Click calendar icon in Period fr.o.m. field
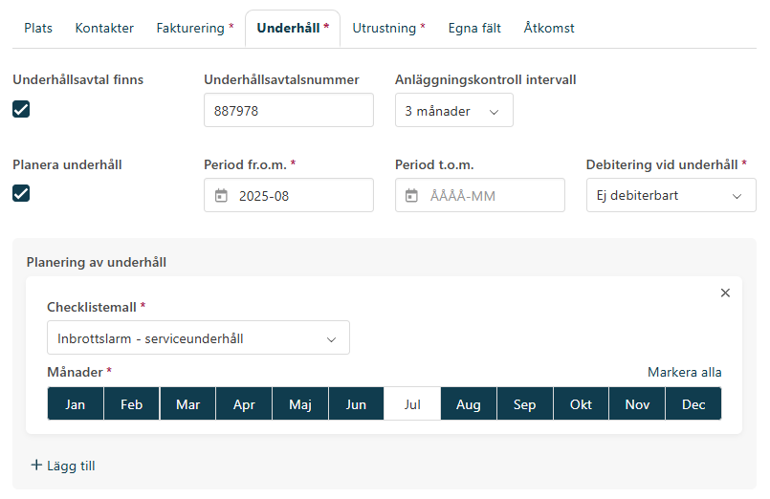Image resolution: width=770 pixels, height=499 pixels. pos(221,196)
